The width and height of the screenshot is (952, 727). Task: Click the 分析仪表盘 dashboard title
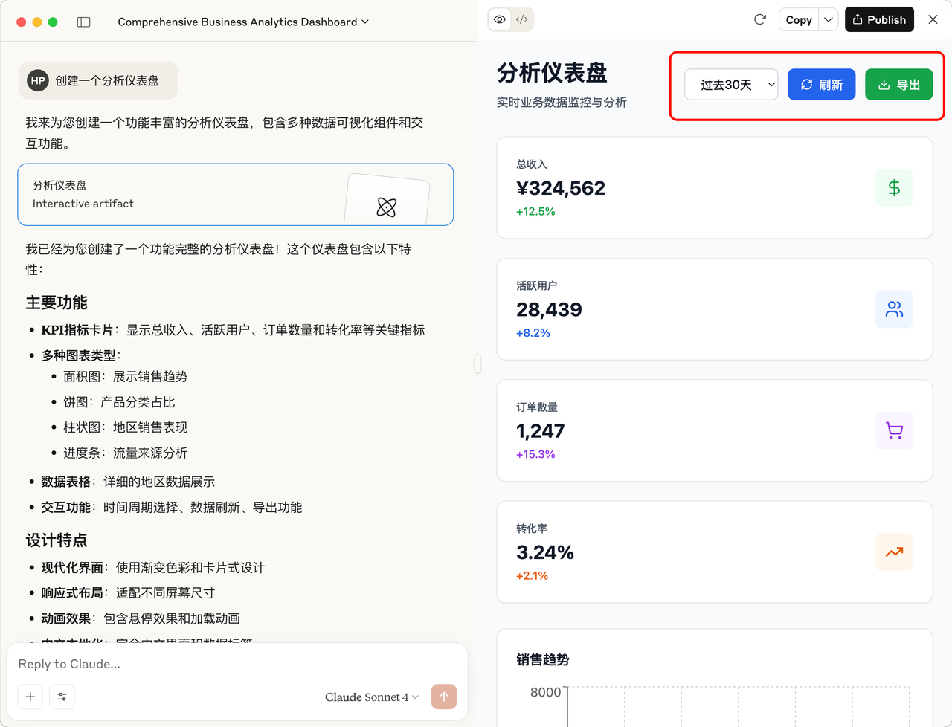click(553, 73)
